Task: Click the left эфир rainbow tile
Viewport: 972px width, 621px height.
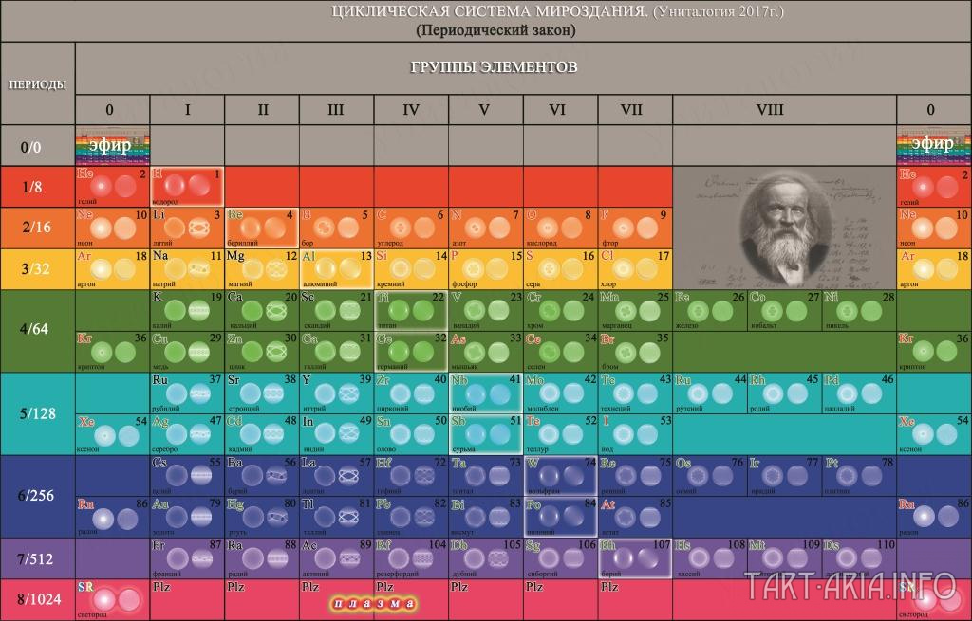Action: [x=112, y=145]
